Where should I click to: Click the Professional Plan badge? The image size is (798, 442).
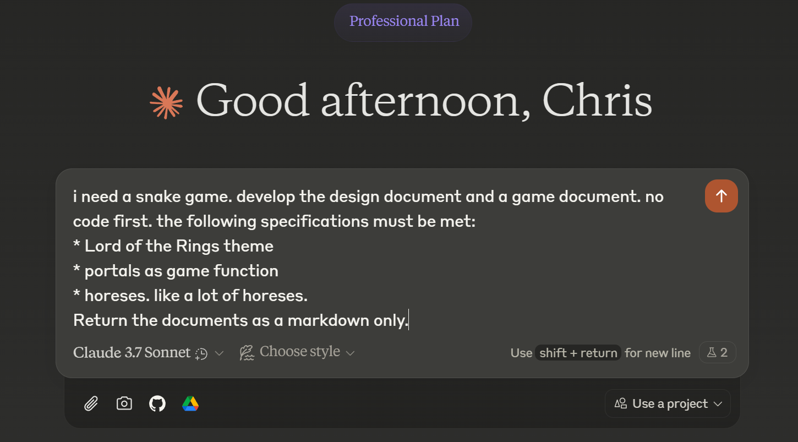point(404,21)
